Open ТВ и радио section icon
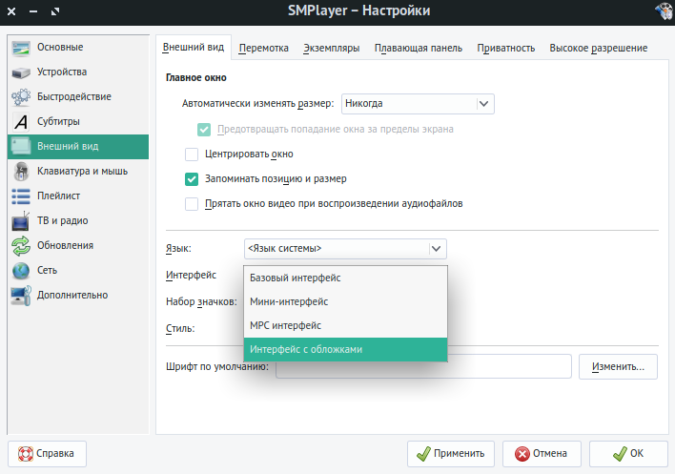Viewport: 675px width, 474px height. point(21,221)
